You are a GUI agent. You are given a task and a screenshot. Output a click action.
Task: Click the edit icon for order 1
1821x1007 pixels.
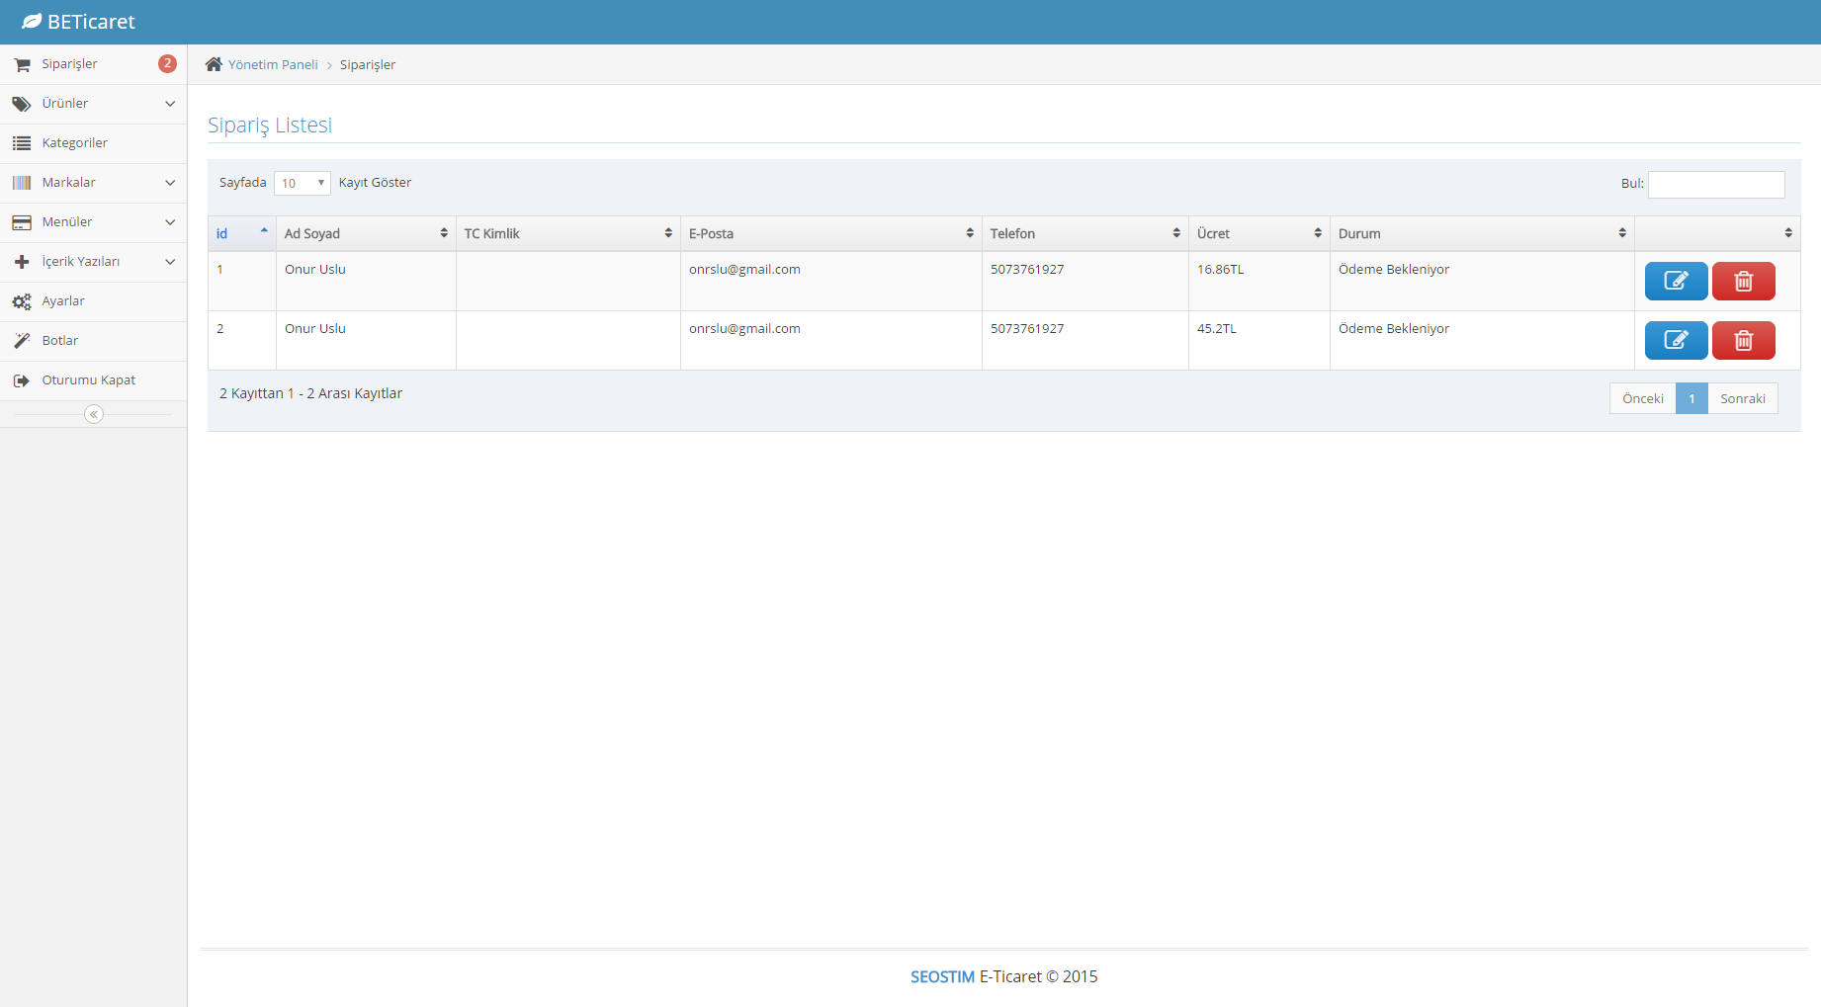(1676, 281)
